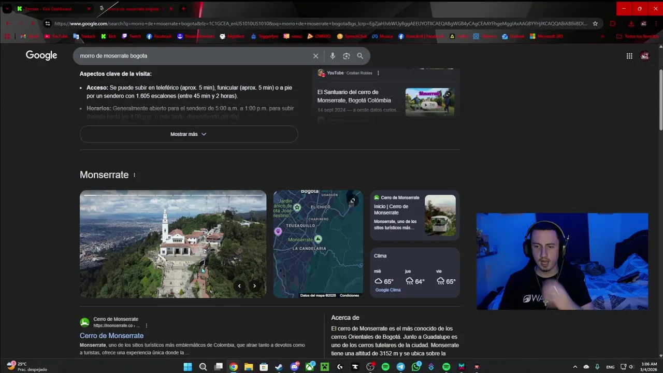Open the Xbox app from the taskbar
This screenshot has height=373, width=663.
(x=310, y=367)
